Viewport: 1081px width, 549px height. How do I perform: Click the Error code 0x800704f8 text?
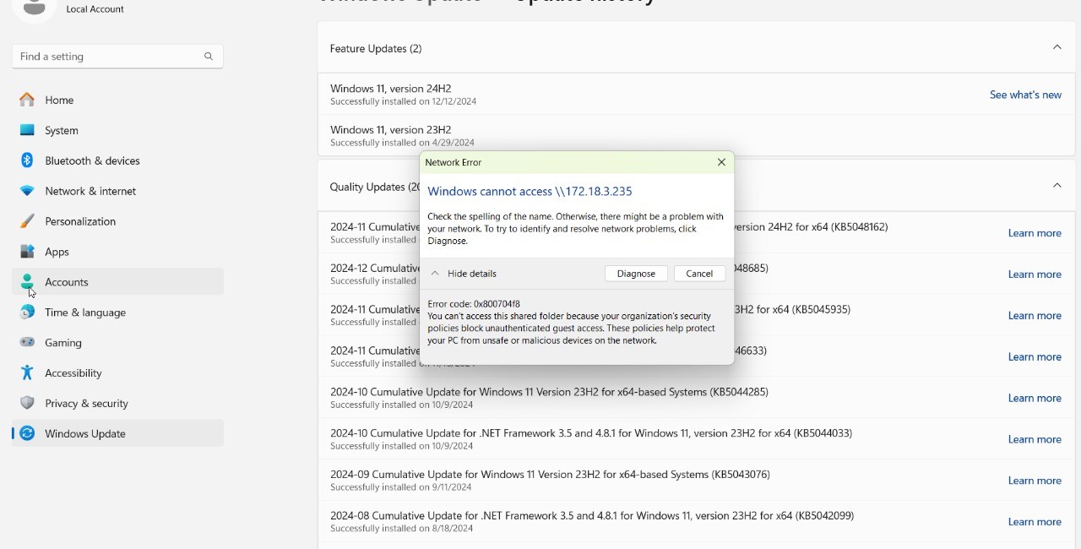point(474,304)
